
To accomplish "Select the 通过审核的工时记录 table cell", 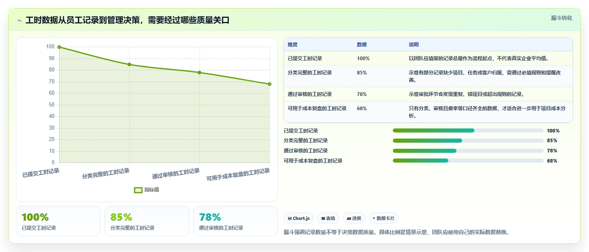I will [310, 94].
